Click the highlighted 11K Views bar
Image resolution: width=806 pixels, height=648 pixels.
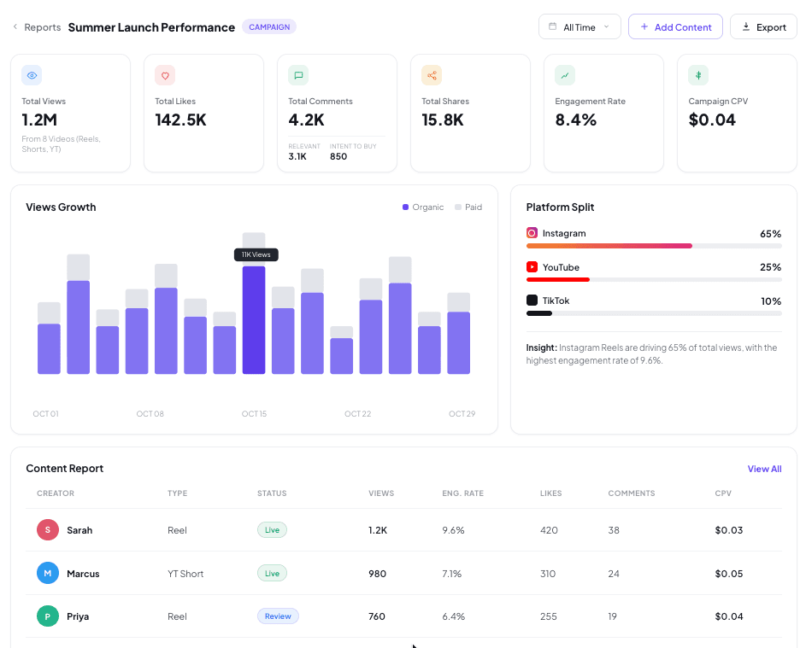coord(254,320)
